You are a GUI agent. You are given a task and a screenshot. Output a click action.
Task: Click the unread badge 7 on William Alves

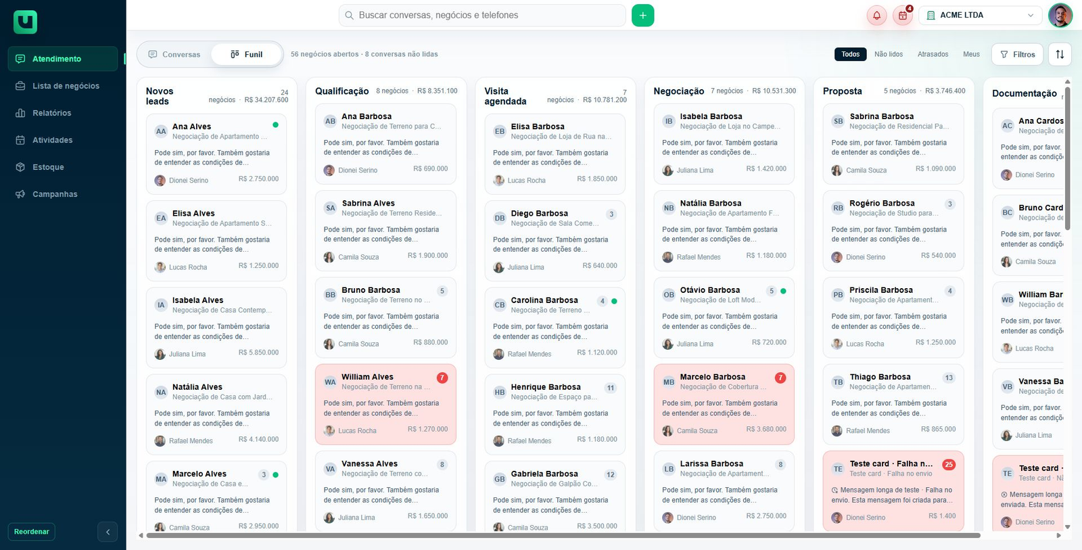tap(442, 377)
